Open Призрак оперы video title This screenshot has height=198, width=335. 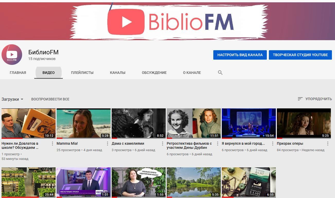(x=290, y=143)
